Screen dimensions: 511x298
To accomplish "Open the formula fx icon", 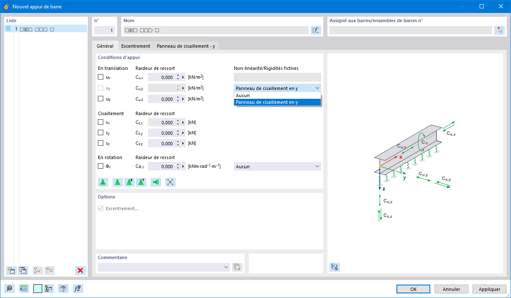I will 77,288.
